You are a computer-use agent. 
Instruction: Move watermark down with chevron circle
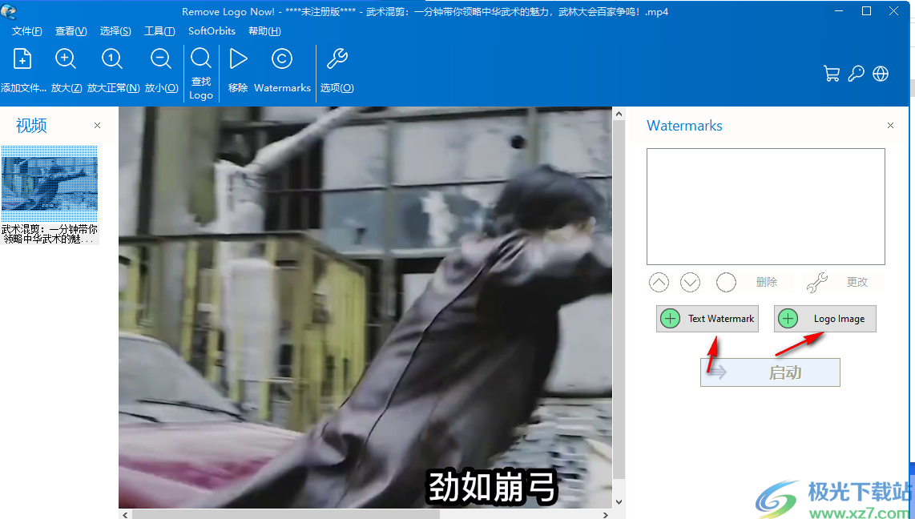point(690,282)
